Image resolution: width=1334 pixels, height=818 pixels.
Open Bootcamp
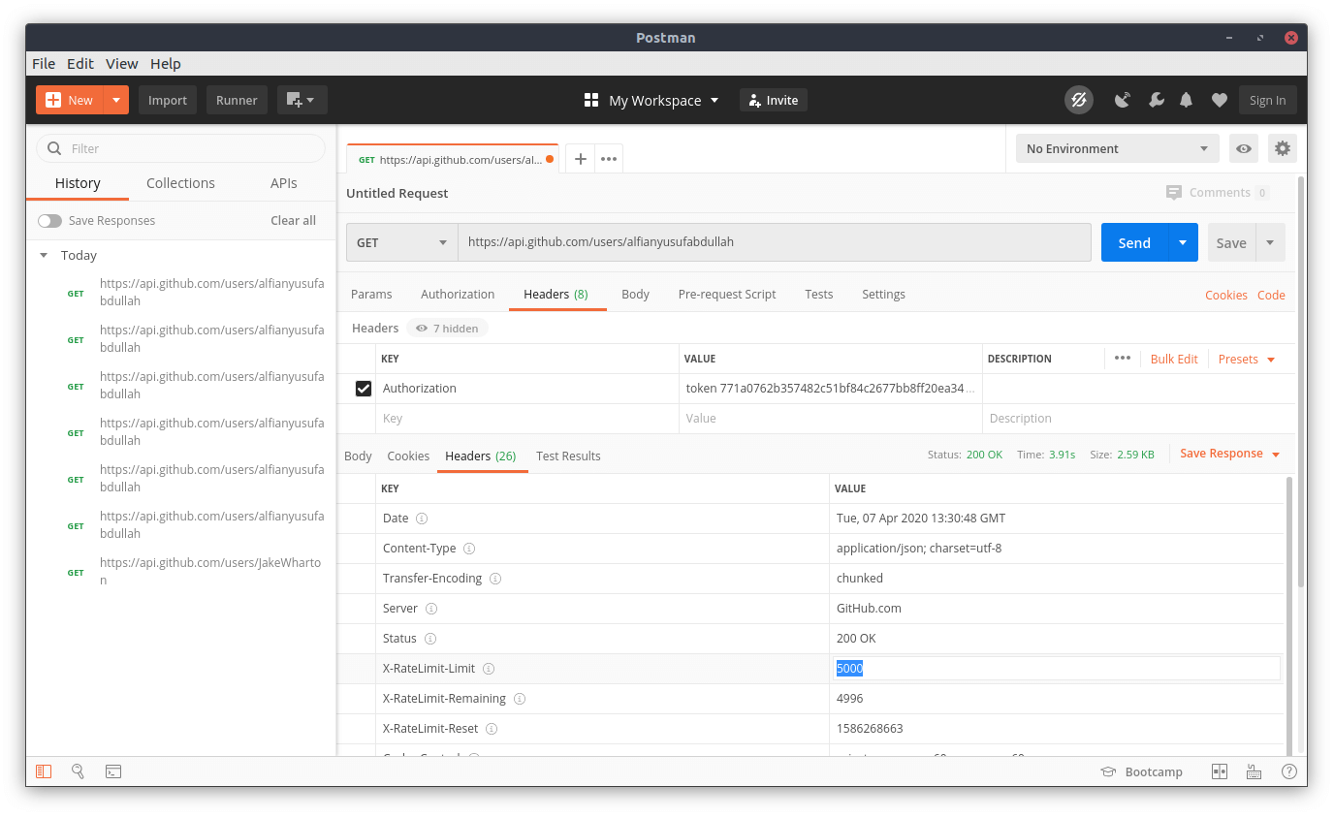1141,772
